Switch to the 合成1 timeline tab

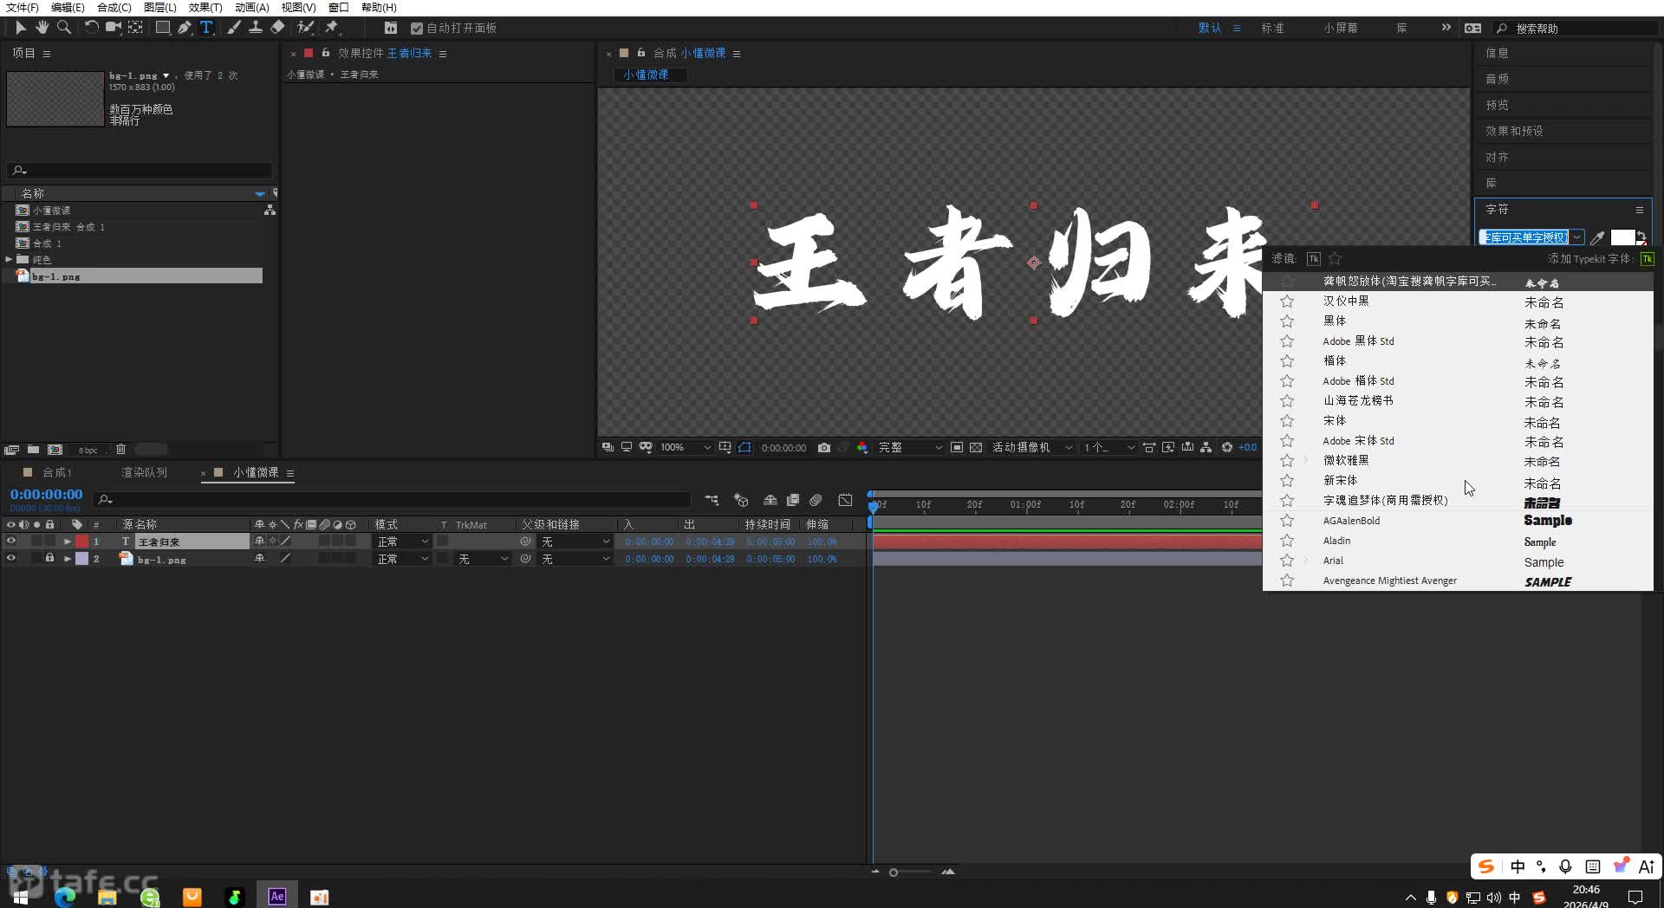coord(57,472)
